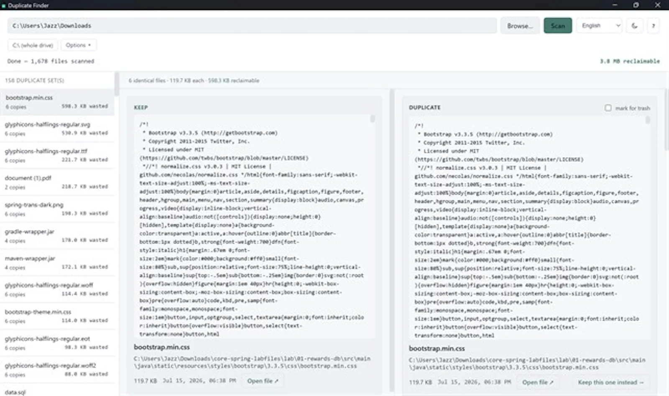
Task: Select glyphicons-halflings-regular.eot duplicate set
Action: pyautogui.click(x=57, y=343)
